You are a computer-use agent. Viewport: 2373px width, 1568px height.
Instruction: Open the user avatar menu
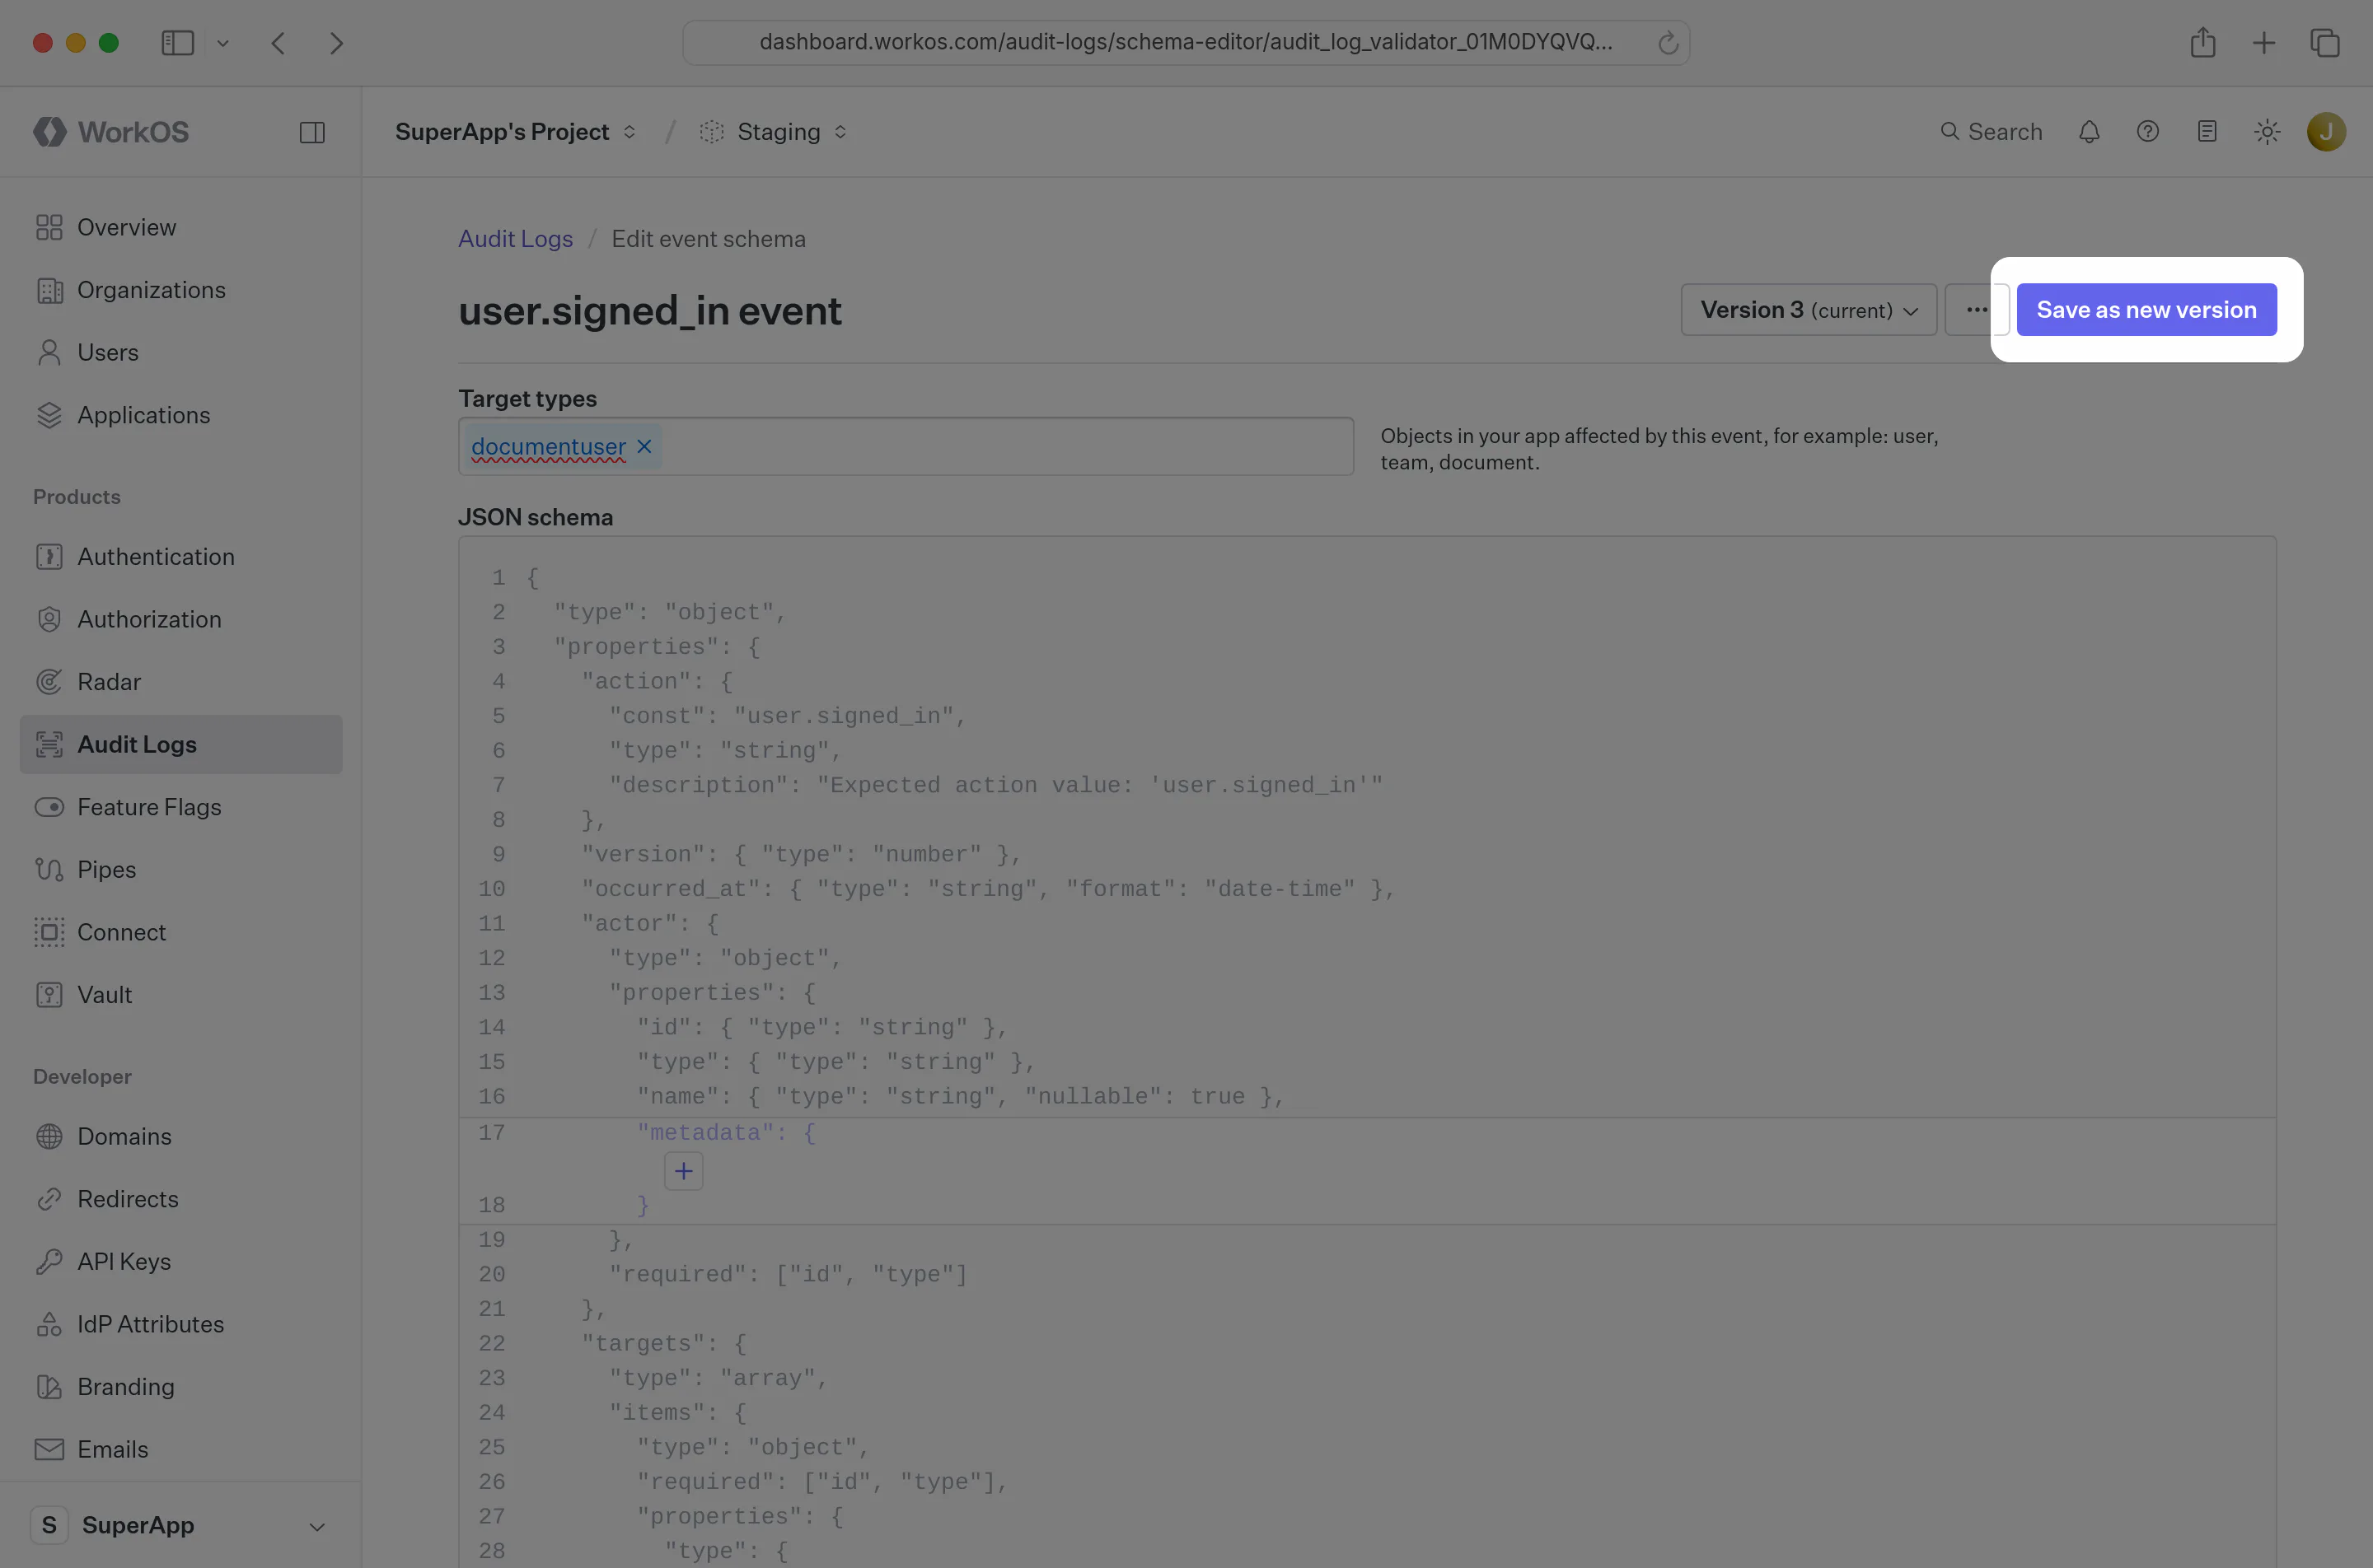tap(2326, 132)
